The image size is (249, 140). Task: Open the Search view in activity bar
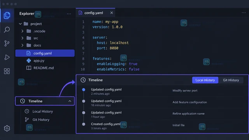(x=7, y=30)
